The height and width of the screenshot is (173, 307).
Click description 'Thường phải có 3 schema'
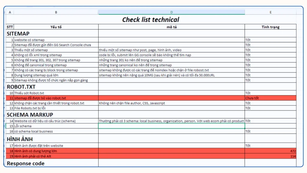coord(171,121)
